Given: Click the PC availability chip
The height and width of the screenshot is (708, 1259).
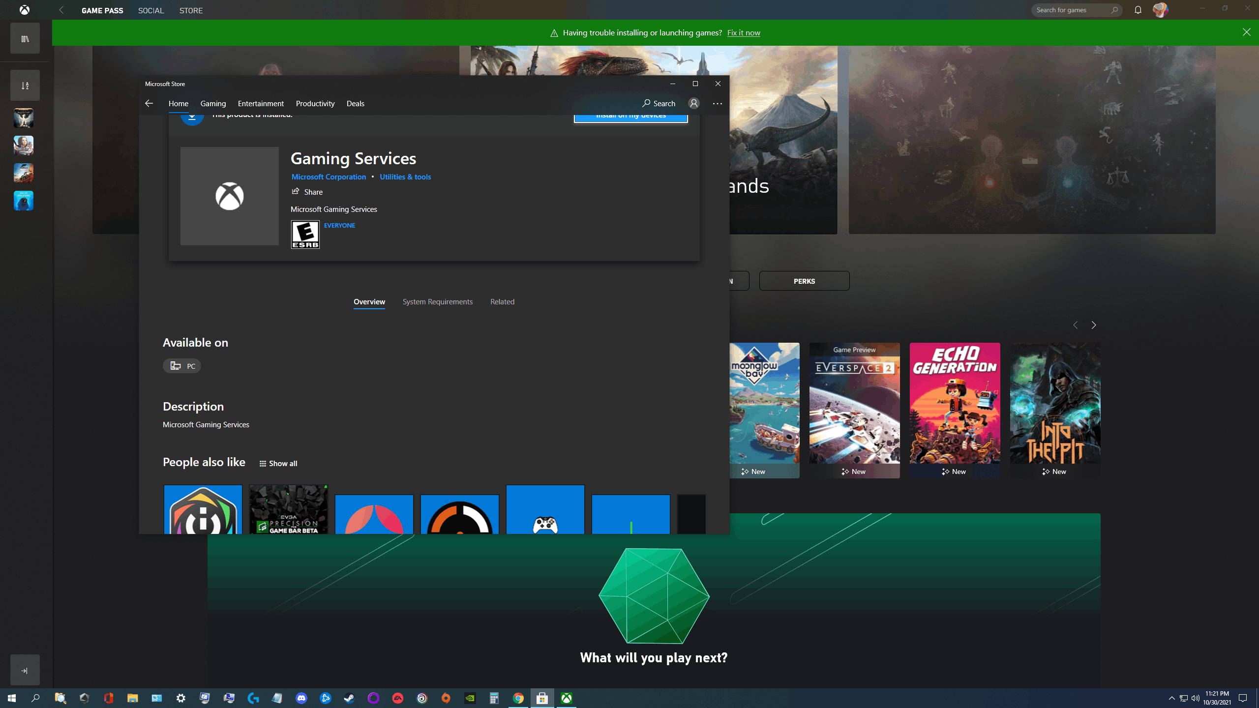Looking at the screenshot, I should [182, 366].
